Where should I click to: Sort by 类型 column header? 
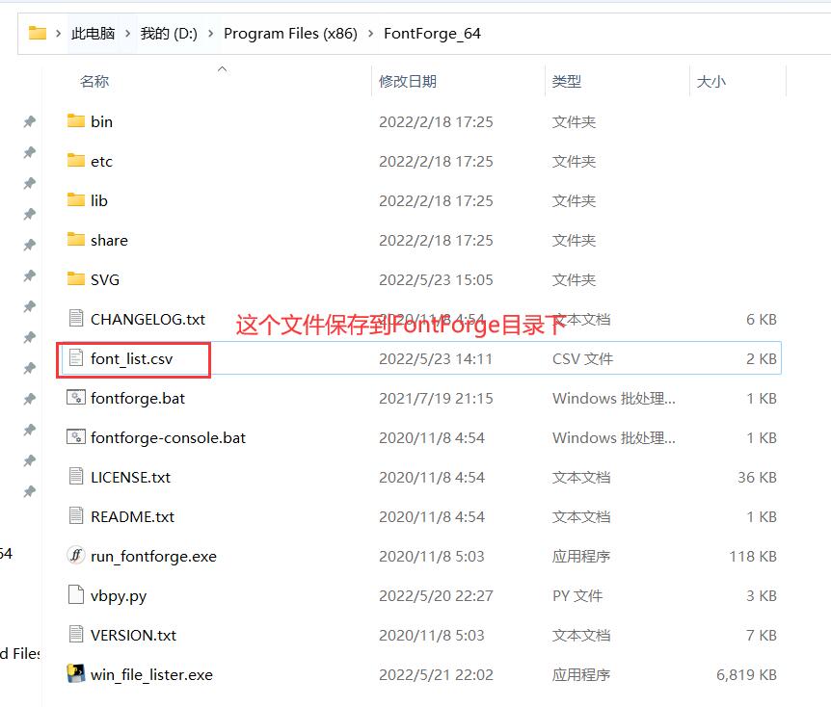[x=566, y=82]
